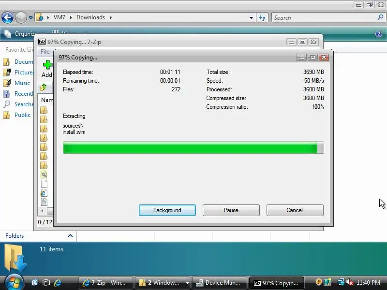Click the gear settings file icon in 7-Zip list
This screenshot has width=387, height=290.
click(44, 174)
